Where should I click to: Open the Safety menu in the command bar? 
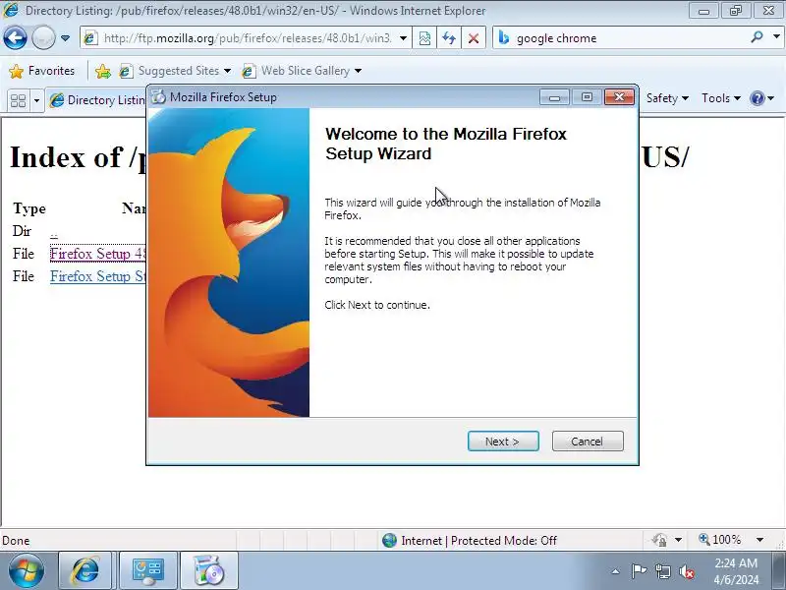click(667, 98)
